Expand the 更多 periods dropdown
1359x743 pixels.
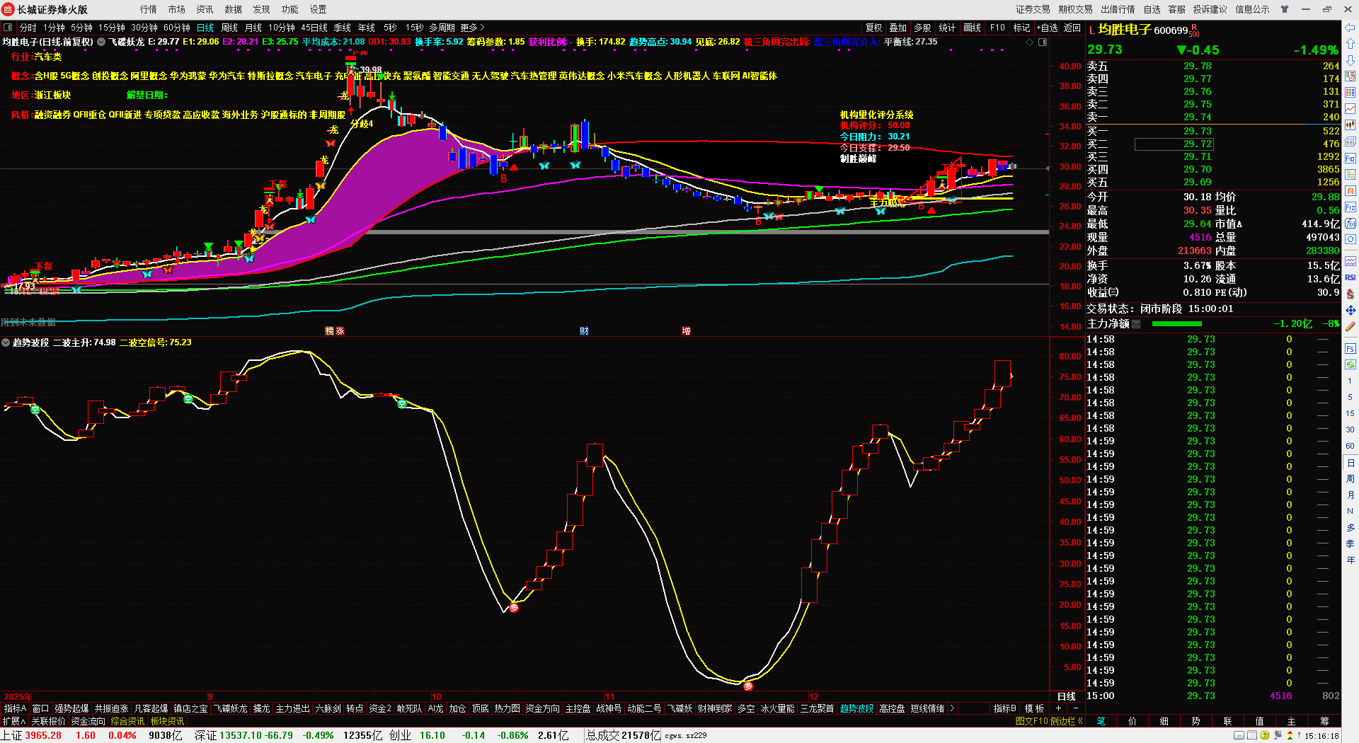coord(472,28)
